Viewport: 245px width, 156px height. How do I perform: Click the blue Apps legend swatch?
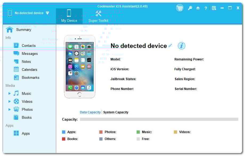click(x=64, y=132)
